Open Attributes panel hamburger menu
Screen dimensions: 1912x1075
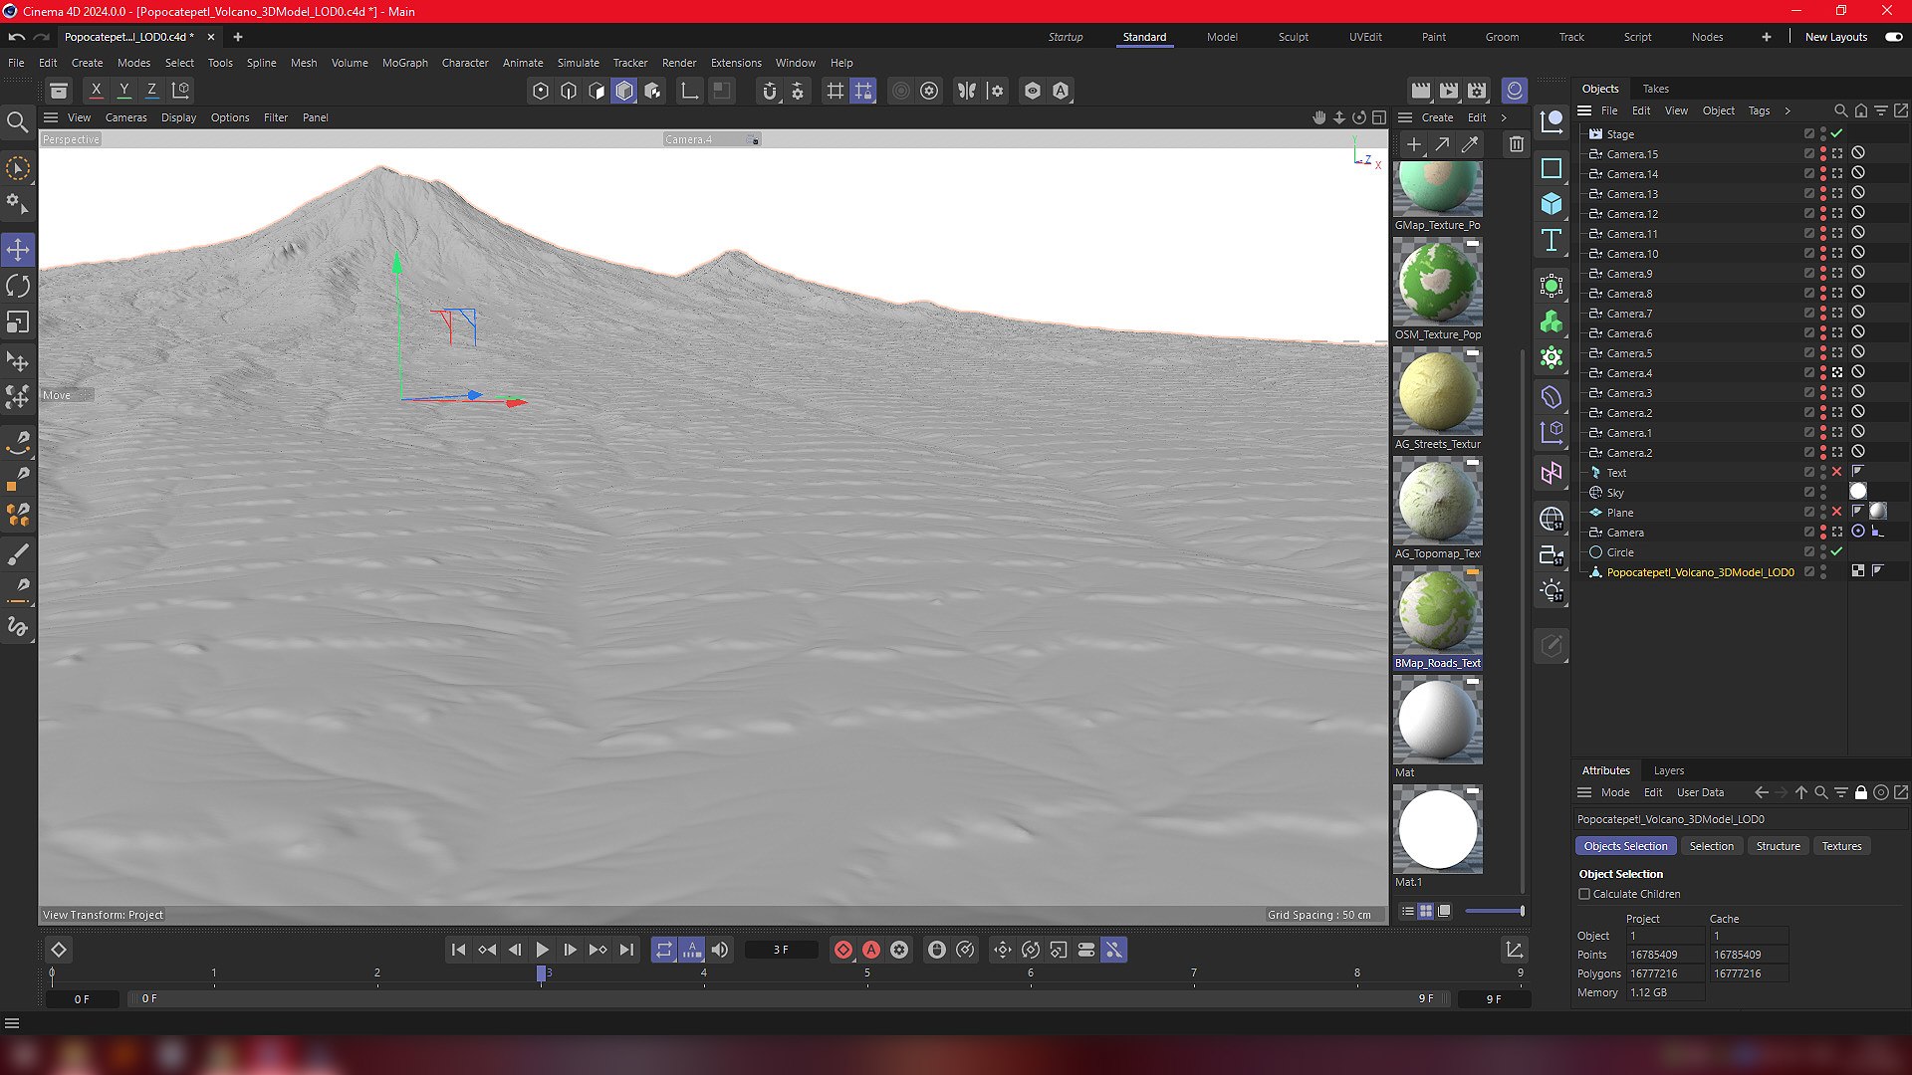point(1584,792)
